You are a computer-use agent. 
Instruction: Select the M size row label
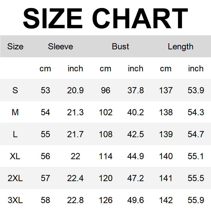(15, 112)
